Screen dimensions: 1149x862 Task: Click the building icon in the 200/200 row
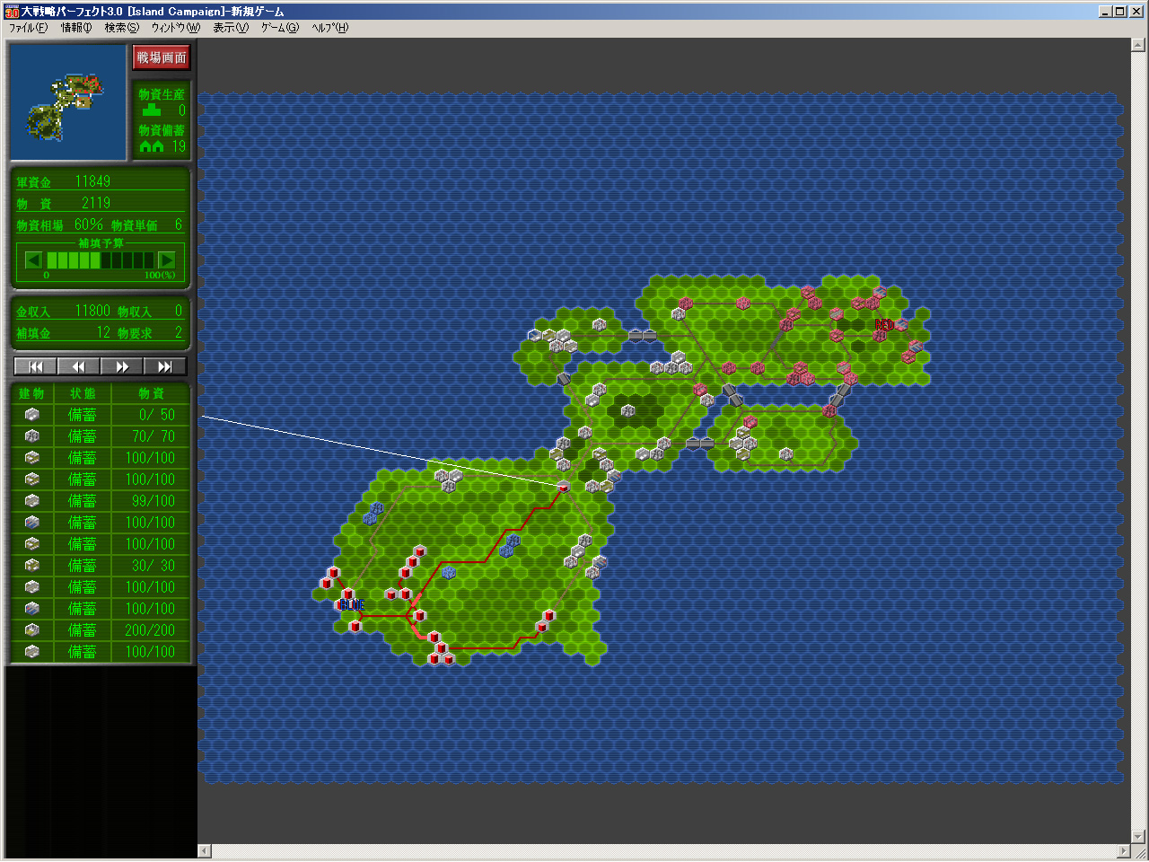(x=32, y=630)
